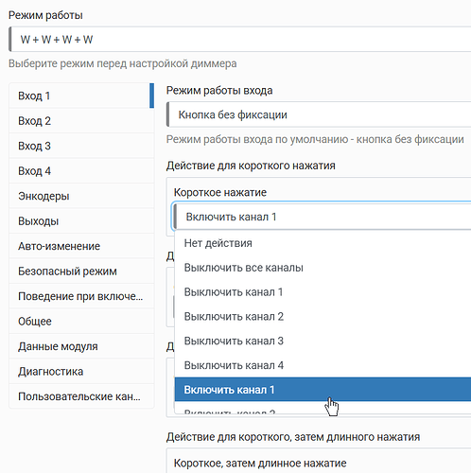
Task: Open the Безопасный режим section
Action: tap(81, 272)
